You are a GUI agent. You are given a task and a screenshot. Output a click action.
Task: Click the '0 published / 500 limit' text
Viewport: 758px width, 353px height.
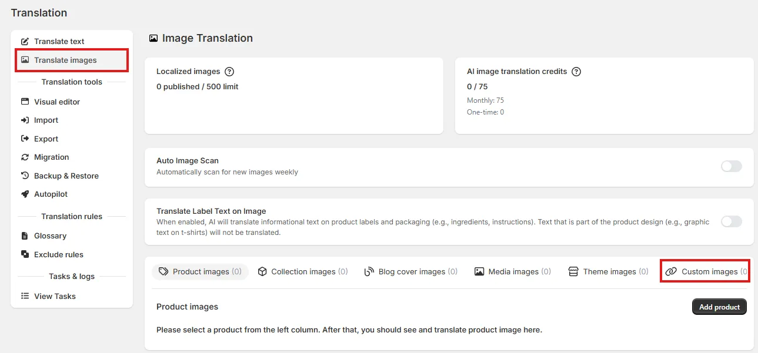click(197, 86)
